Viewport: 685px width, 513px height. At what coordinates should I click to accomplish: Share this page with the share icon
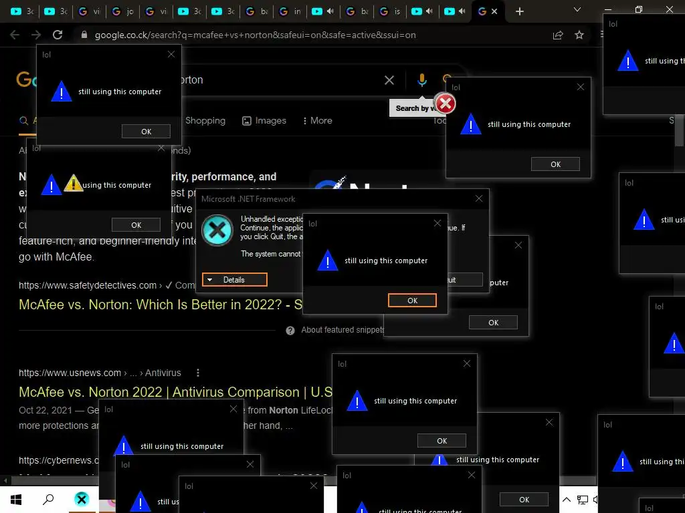(558, 35)
